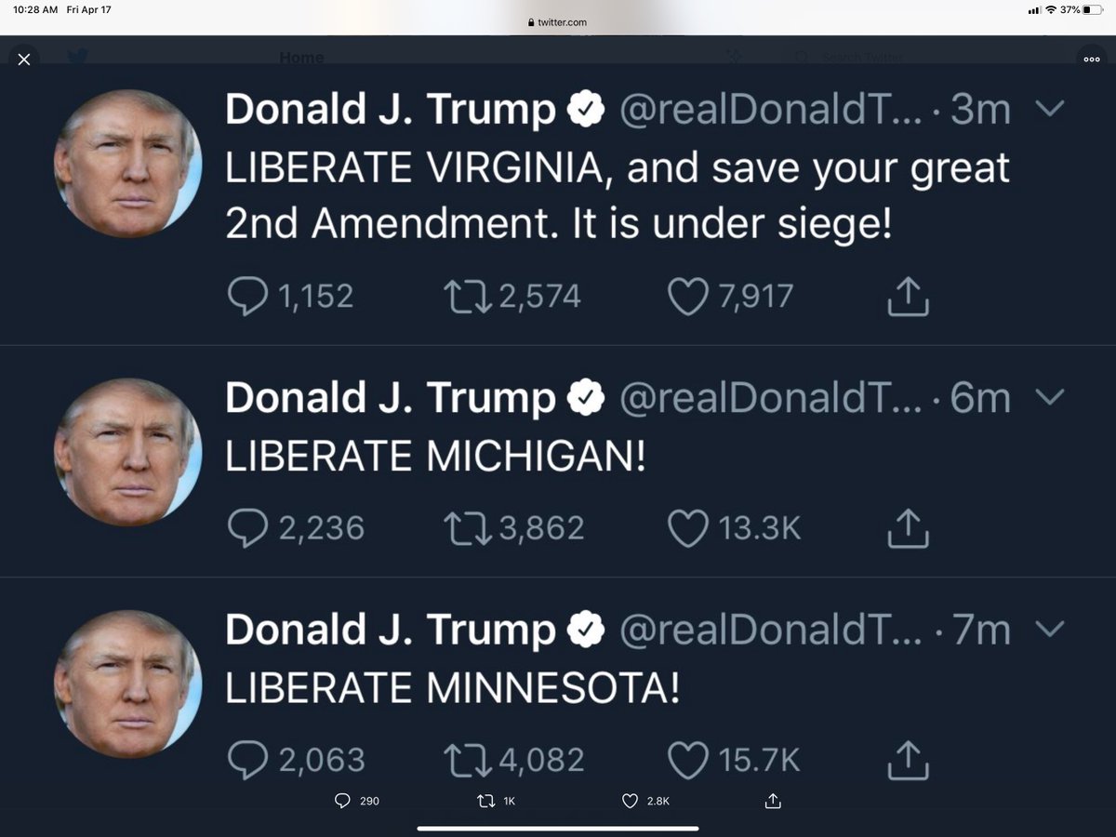The image size is (1116, 837).
Task: Tap the twitter.com address bar
Action: coord(558,22)
